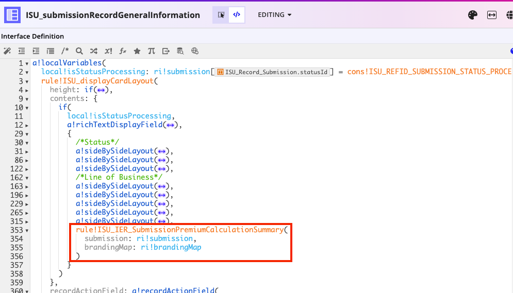Expand the fold arrow on line 229
Image resolution: width=513 pixels, height=293 pixels.
click(x=27, y=204)
